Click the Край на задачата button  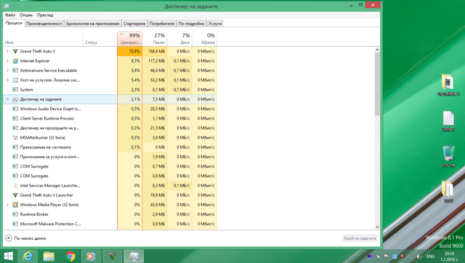(360, 238)
